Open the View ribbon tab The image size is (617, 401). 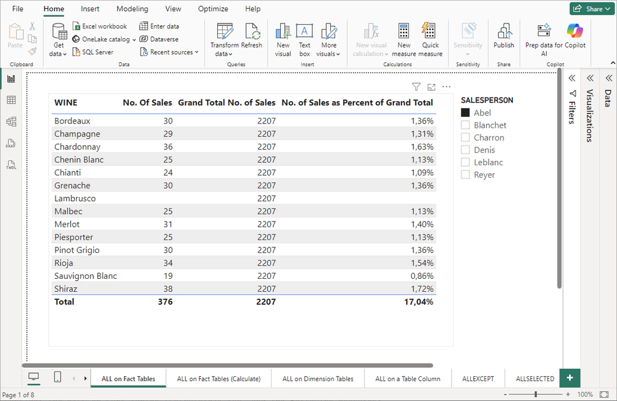tap(173, 9)
